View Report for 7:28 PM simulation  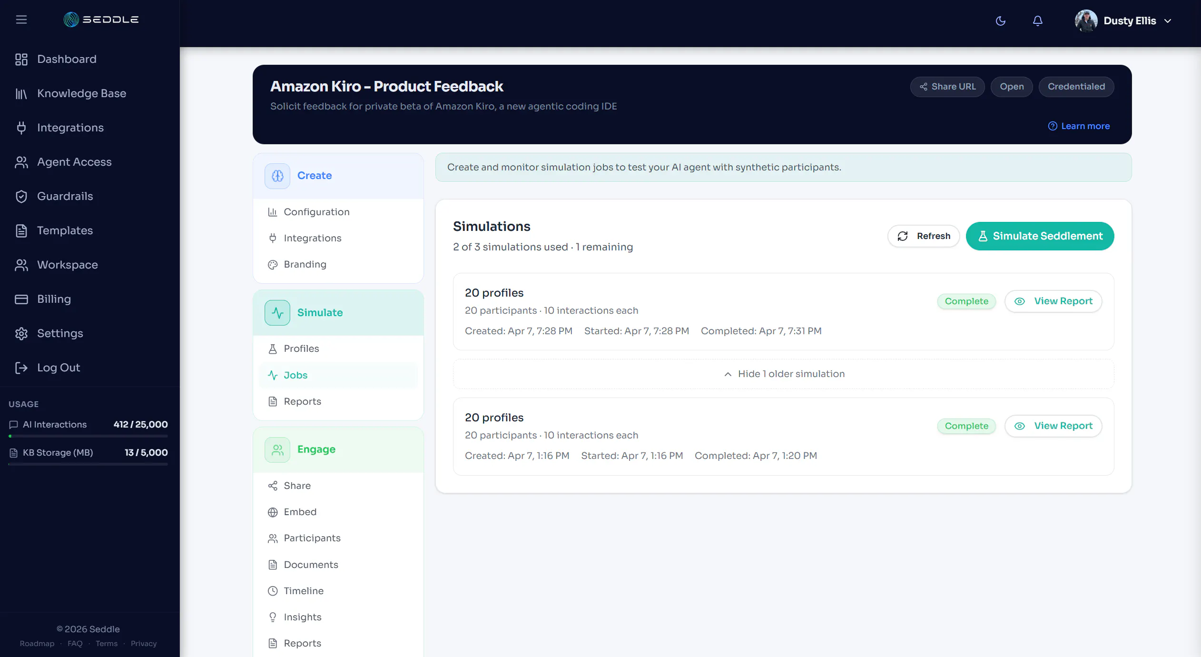1053,301
